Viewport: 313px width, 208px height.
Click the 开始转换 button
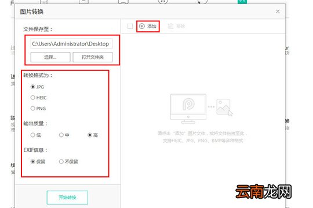point(67,198)
